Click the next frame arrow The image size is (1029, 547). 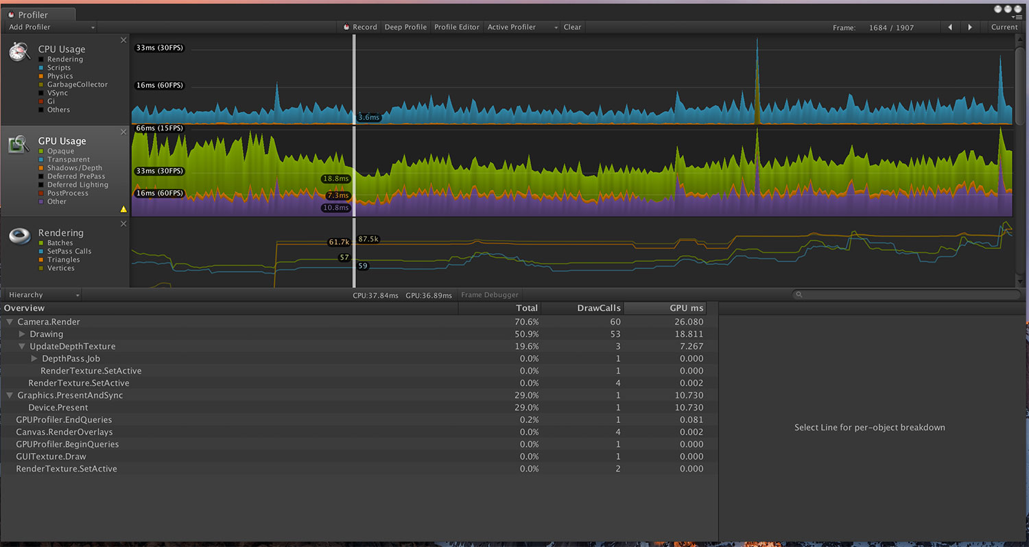point(969,27)
